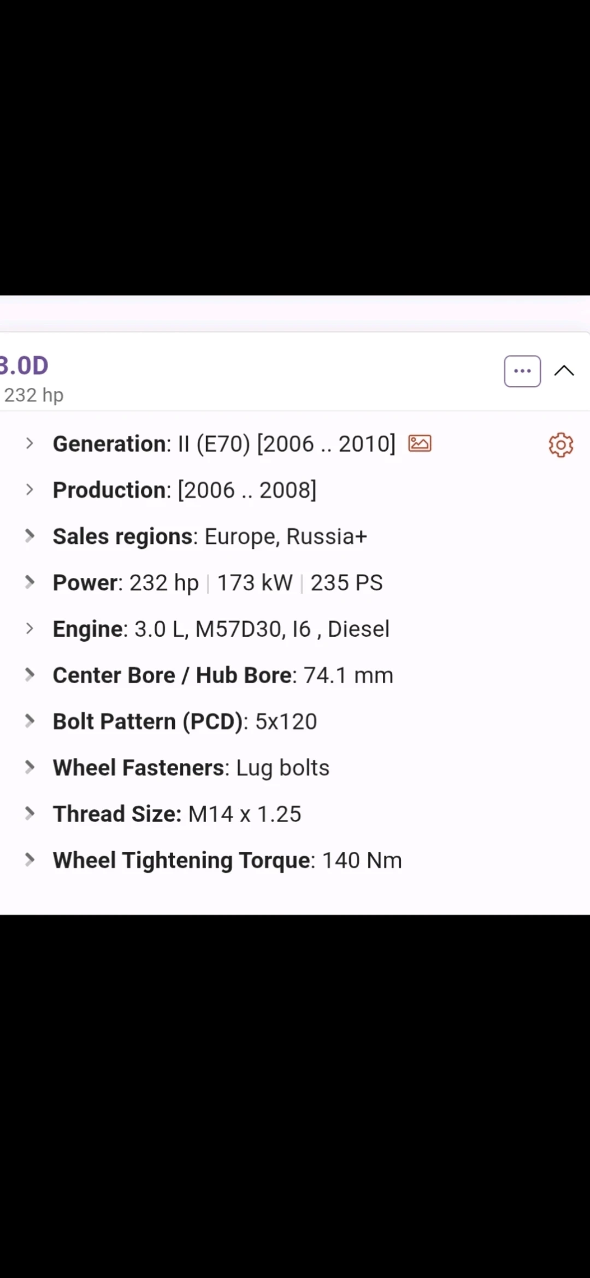
Task: Open the Power row chevron icon
Action: point(29,582)
